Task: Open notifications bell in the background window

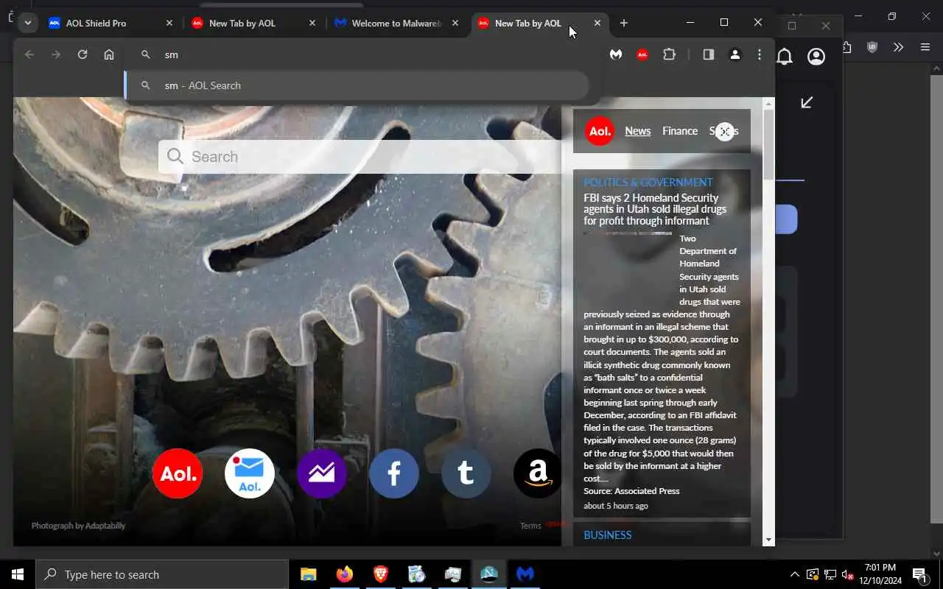Action: pyautogui.click(x=785, y=57)
